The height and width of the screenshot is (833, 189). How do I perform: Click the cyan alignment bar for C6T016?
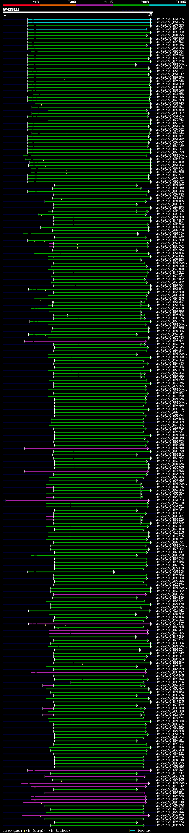(90, 19)
